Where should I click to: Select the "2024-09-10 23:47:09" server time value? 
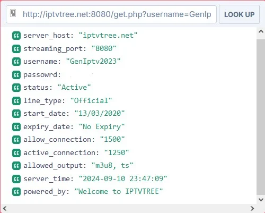pos(123,178)
